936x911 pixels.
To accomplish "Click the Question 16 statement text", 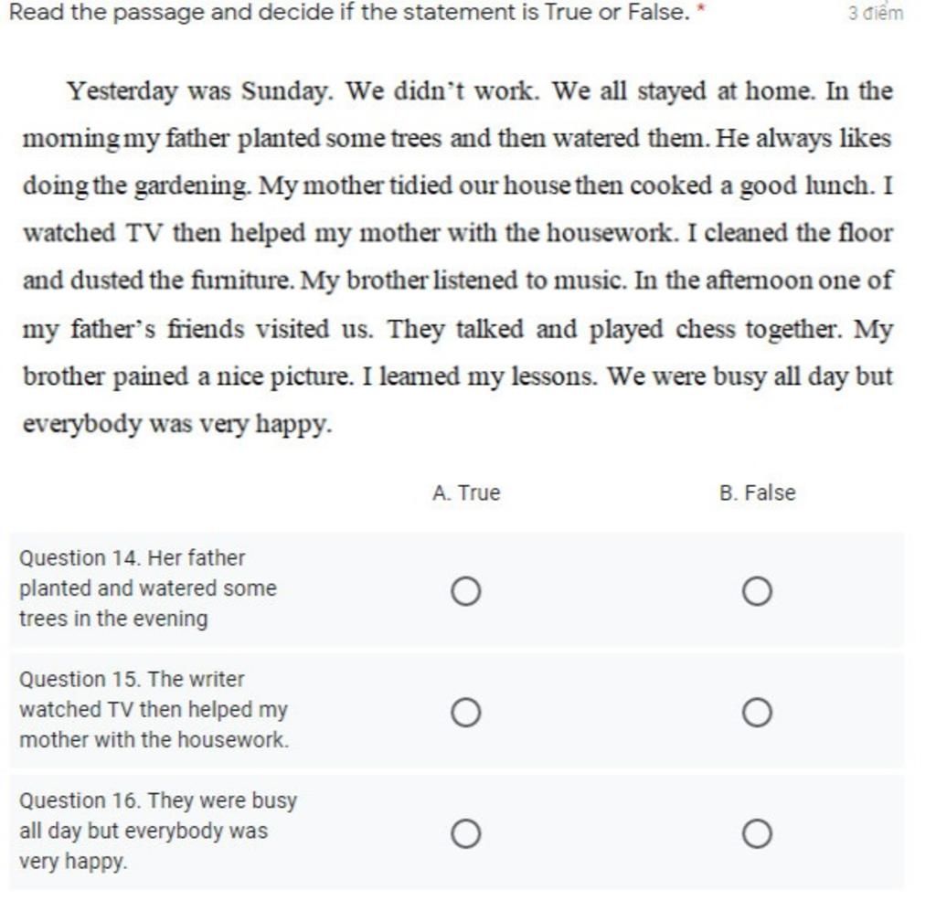I will pos(158,831).
